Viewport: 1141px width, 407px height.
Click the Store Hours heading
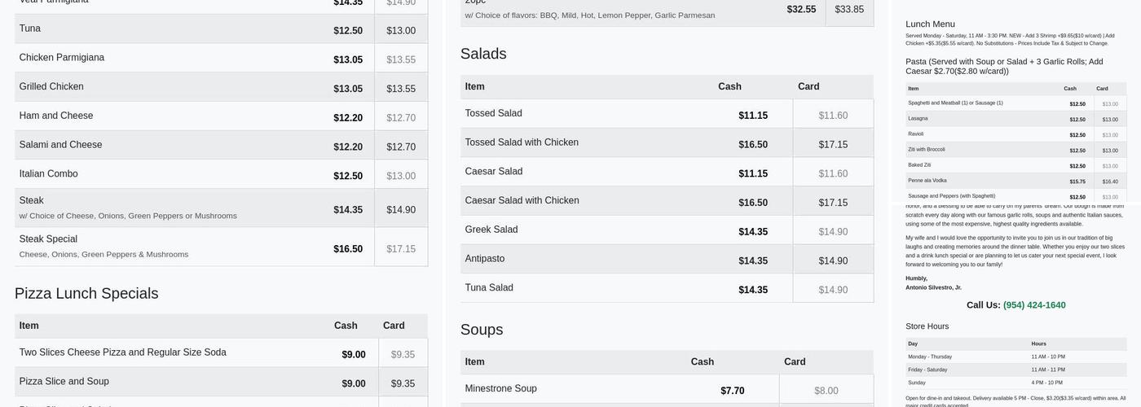click(927, 326)
